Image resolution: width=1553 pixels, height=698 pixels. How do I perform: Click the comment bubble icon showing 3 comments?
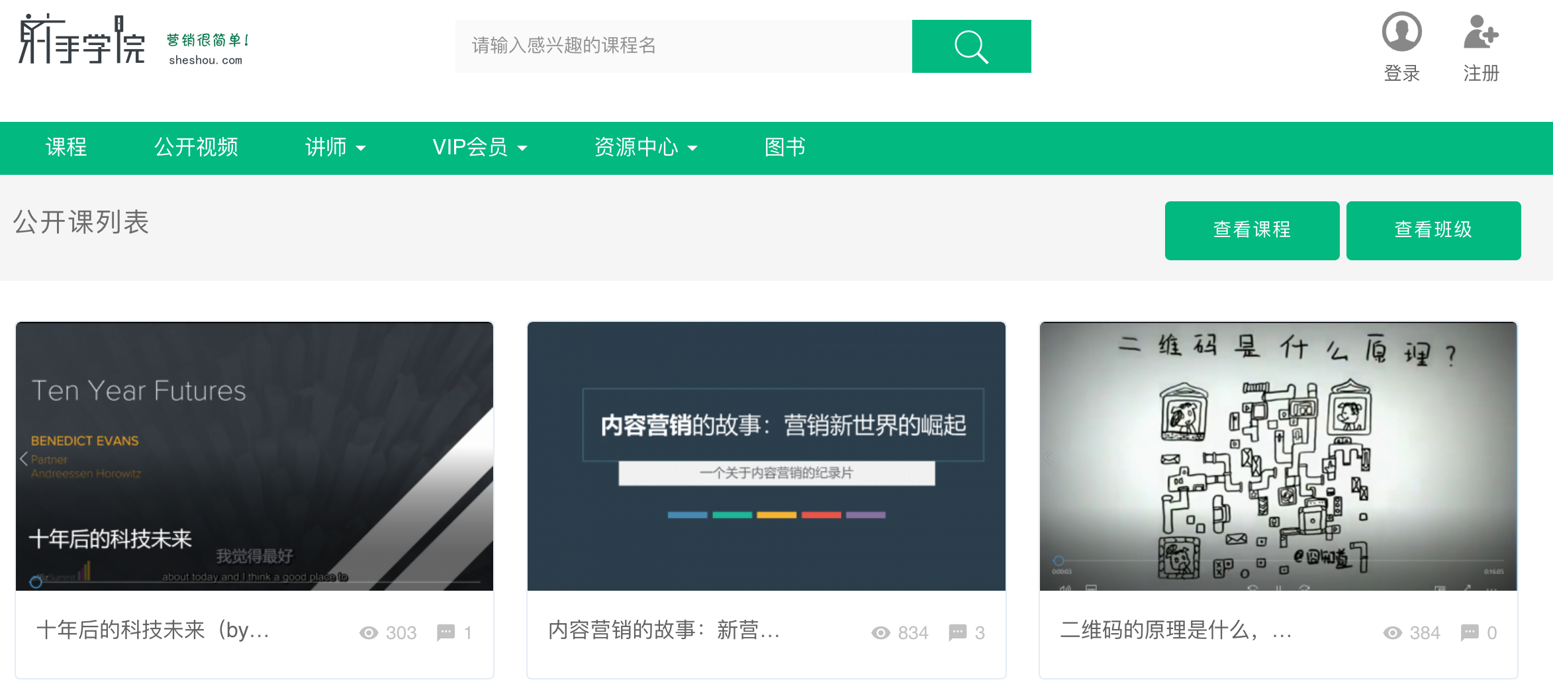pyautogui.click(x=958, y=632)
